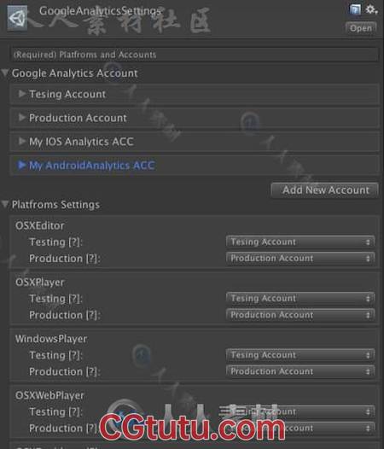384x449 pixels.
Task: Click the OSXEditor Testing [?] help label
Action: [x=55, y=242]
